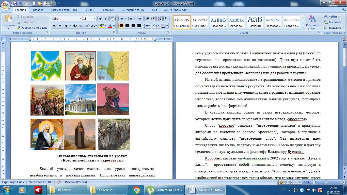The image size is (347, 195).
Task: Move the zoom slider handle
Action: (x=326, y=182)
